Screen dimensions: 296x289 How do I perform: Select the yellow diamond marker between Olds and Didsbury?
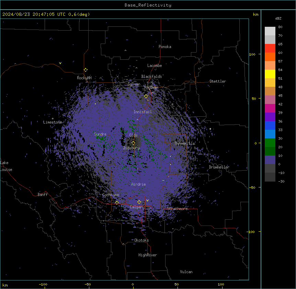134,143
